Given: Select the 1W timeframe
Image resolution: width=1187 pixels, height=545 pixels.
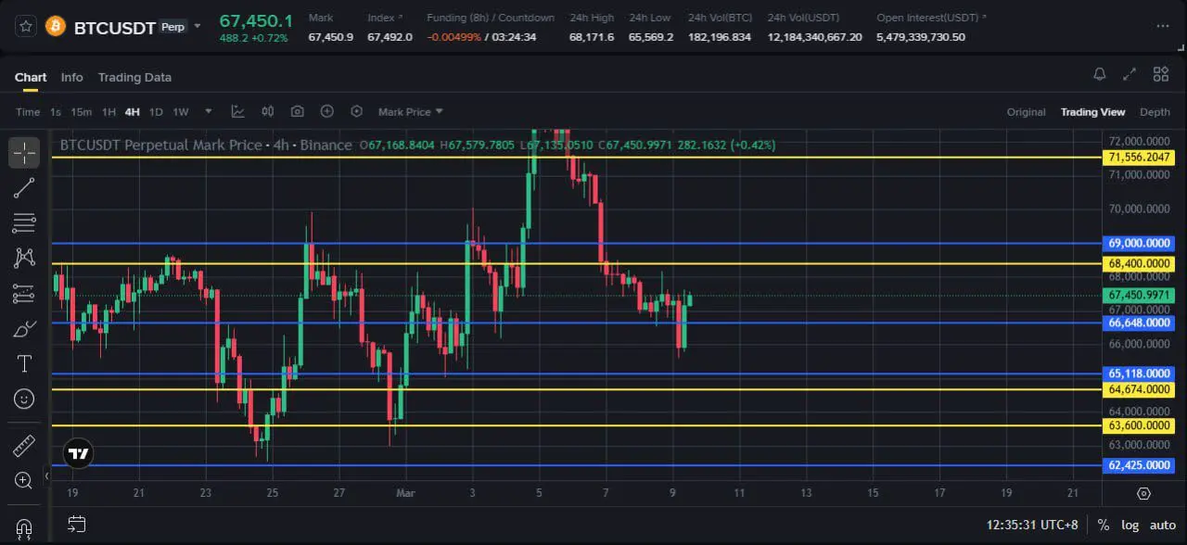Looking at the screenshot, I should [x=181, y=112].
